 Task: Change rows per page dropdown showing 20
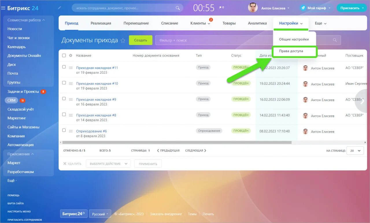coord(355,151)
